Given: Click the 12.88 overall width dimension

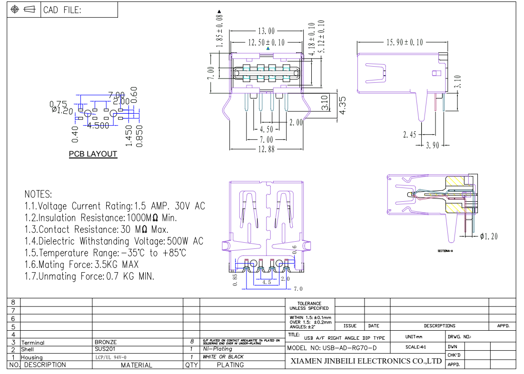Looking at the screenshot, I should (x=267, y=149).
